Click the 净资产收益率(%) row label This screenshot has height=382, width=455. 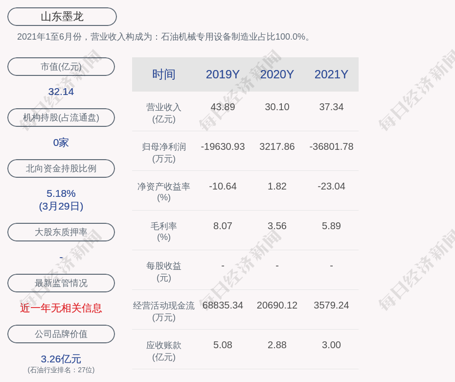(164, 192)
